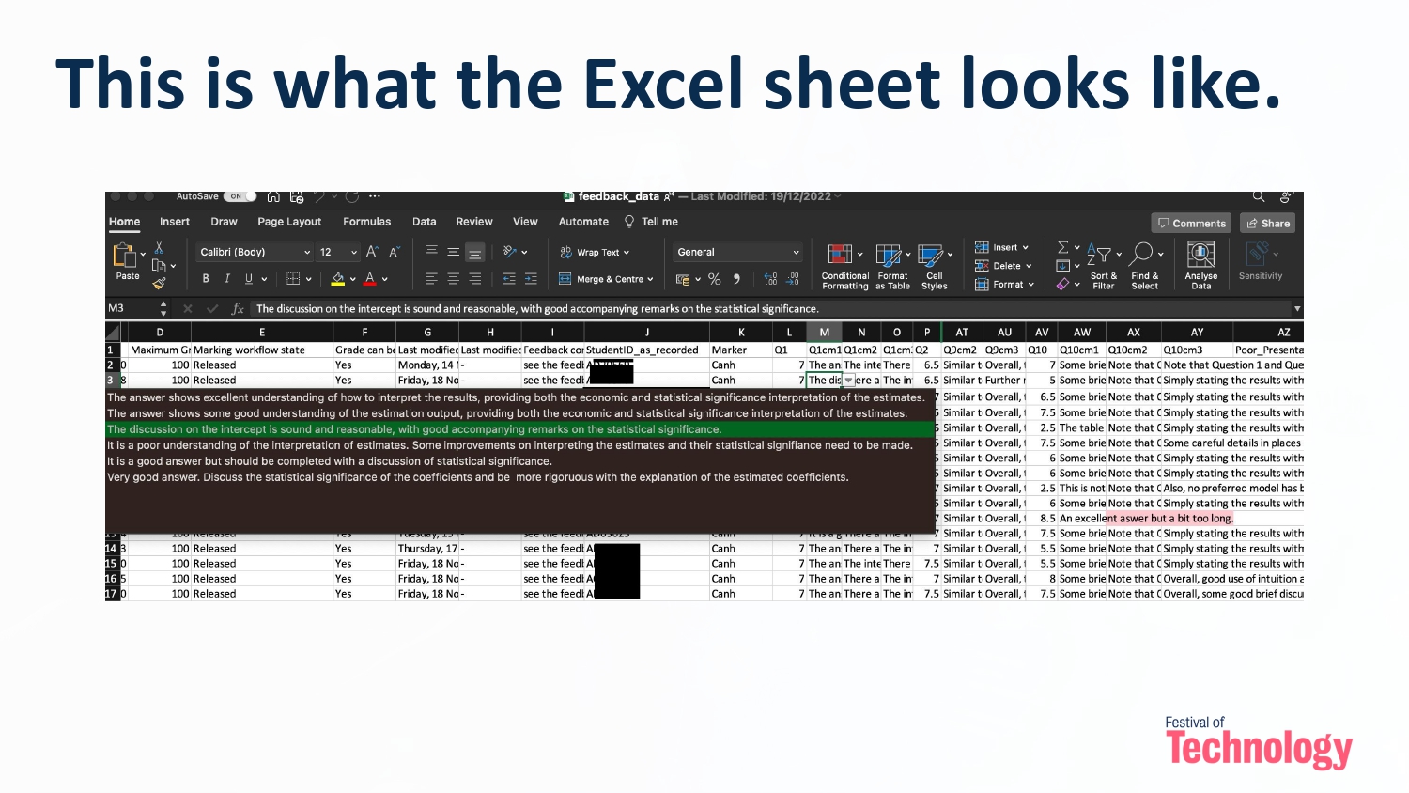Click the Share button
Image resolution: width=1409 pixels, height=793 pixels.
click(x=1268, y=223)
